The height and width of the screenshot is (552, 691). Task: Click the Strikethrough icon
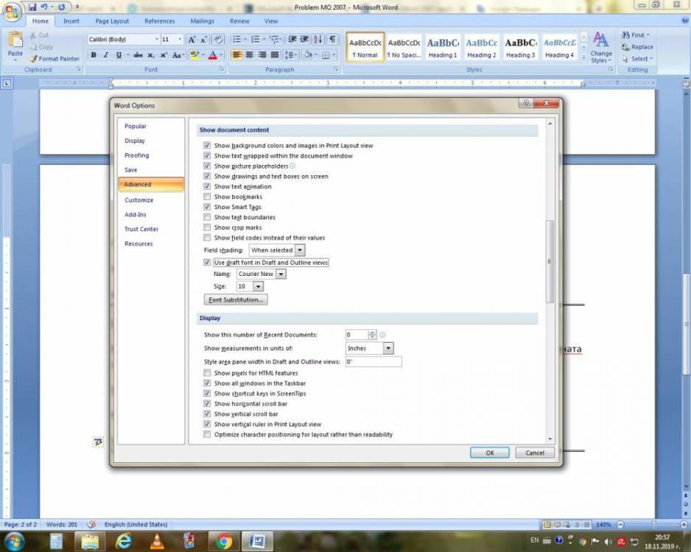(138, 55)
